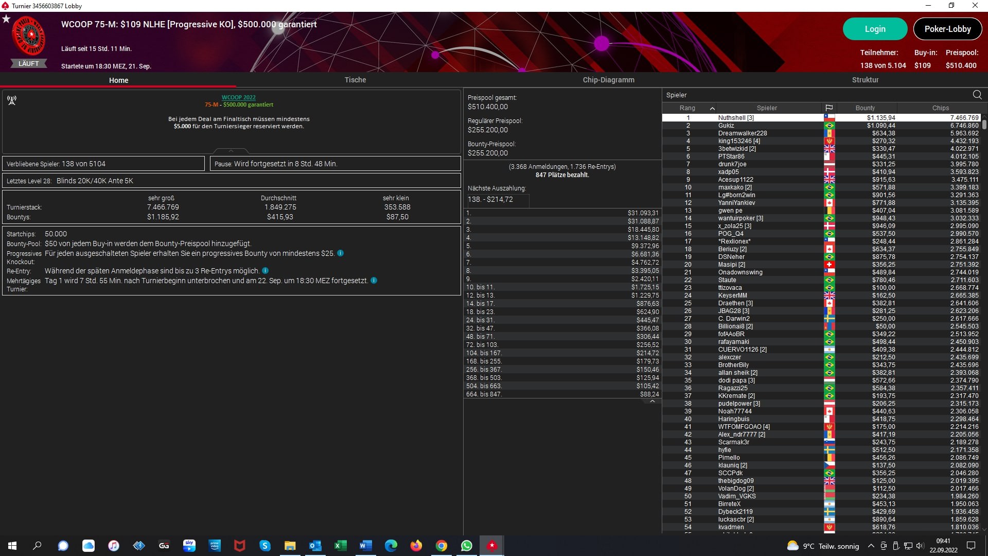Switch to the Tische tab
This screenshot has height=556, width=988.
[355, 80]
